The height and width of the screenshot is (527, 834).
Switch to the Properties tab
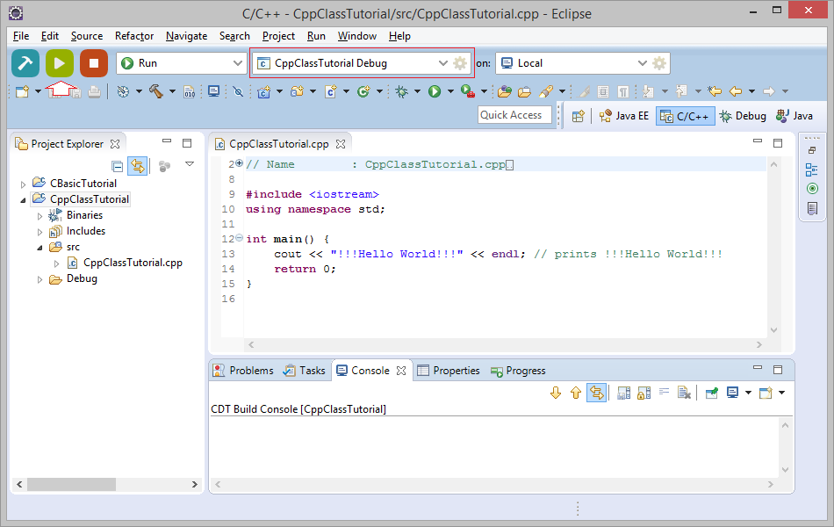[x=449, y=371]
